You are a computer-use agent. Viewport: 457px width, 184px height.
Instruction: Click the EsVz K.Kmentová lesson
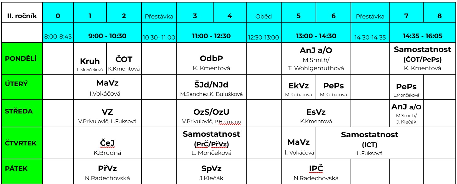click(x=316, y=112)
